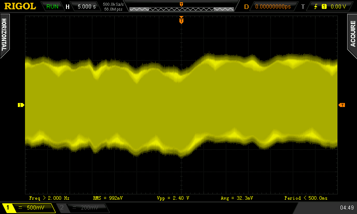Click the RMS = 992mV measurement
Viewport: 357px width, 214px height.
(108, 198)
